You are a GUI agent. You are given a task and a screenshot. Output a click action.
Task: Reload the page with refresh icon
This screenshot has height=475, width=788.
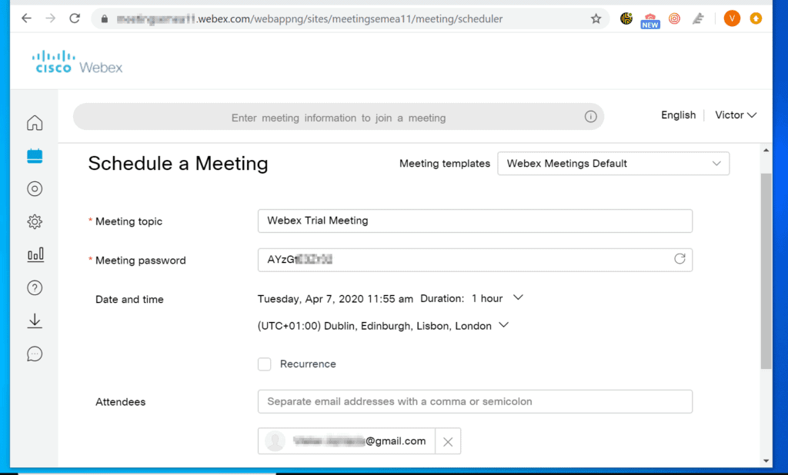click(75, 18)
